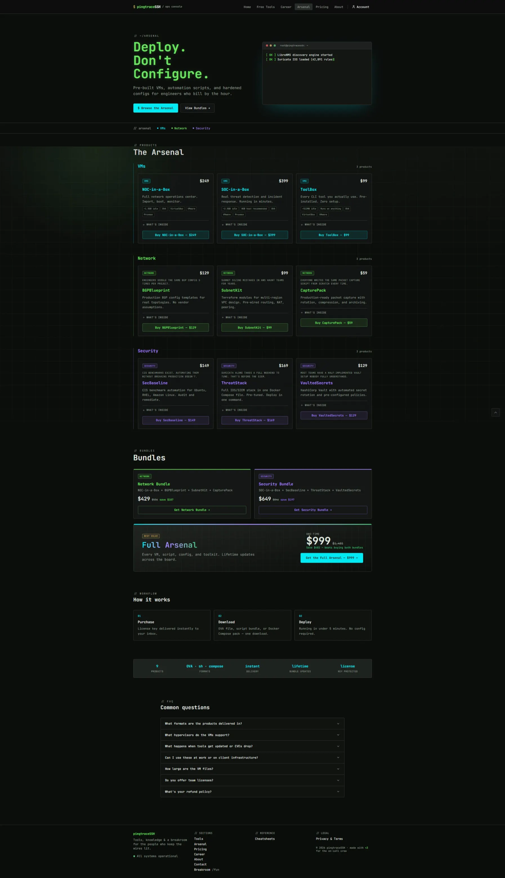
Task: Expand FAQ about team licenses
Action: coord(253,780)
